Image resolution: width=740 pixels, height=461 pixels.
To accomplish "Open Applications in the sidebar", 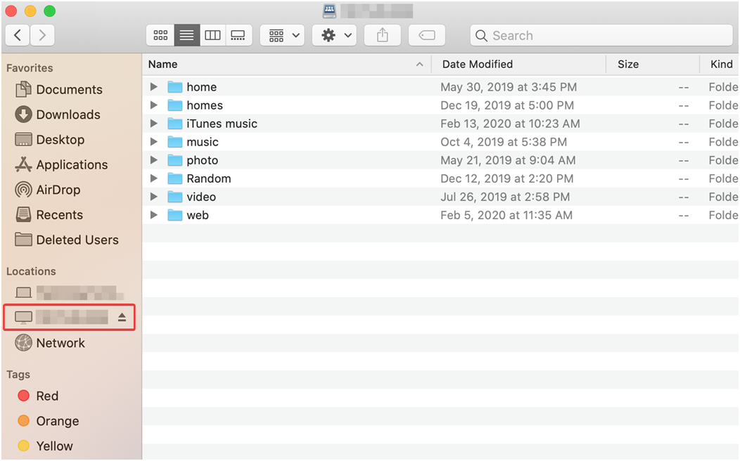I will (x=61, y=164).
